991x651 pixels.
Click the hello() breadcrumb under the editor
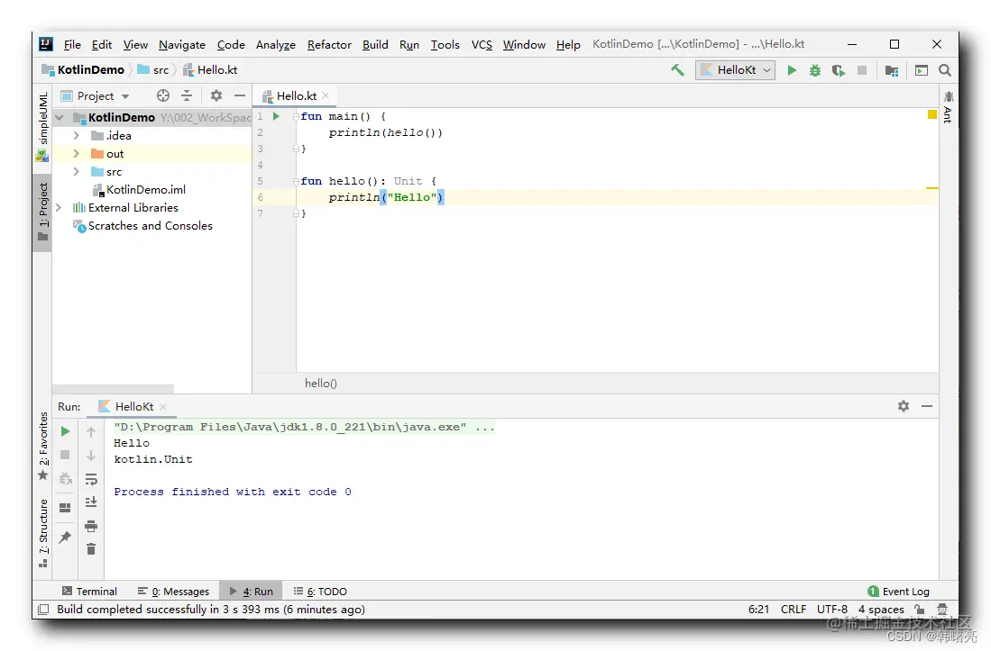click(x=320, y=383)
